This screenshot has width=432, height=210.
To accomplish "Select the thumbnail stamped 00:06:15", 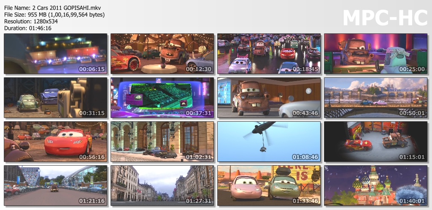I will pos(55,54).
